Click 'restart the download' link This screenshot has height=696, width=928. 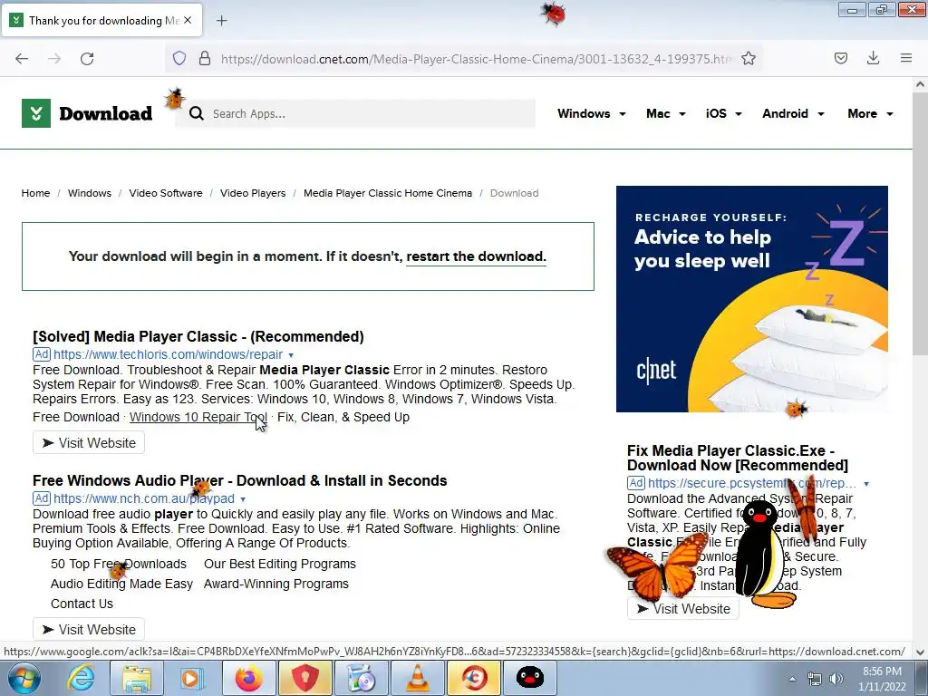[x=476, y=256]
